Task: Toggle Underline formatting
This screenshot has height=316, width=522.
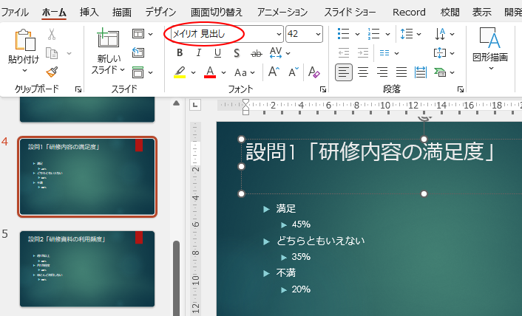Action: click(x=217, y=53)
